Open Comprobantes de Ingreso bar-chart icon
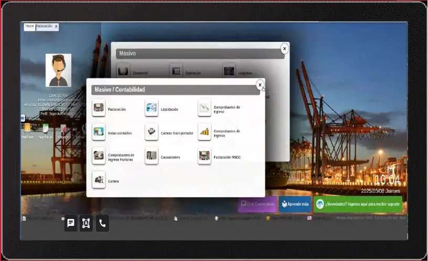Viewport: 428px width, 261px height. tap(205, 132)
